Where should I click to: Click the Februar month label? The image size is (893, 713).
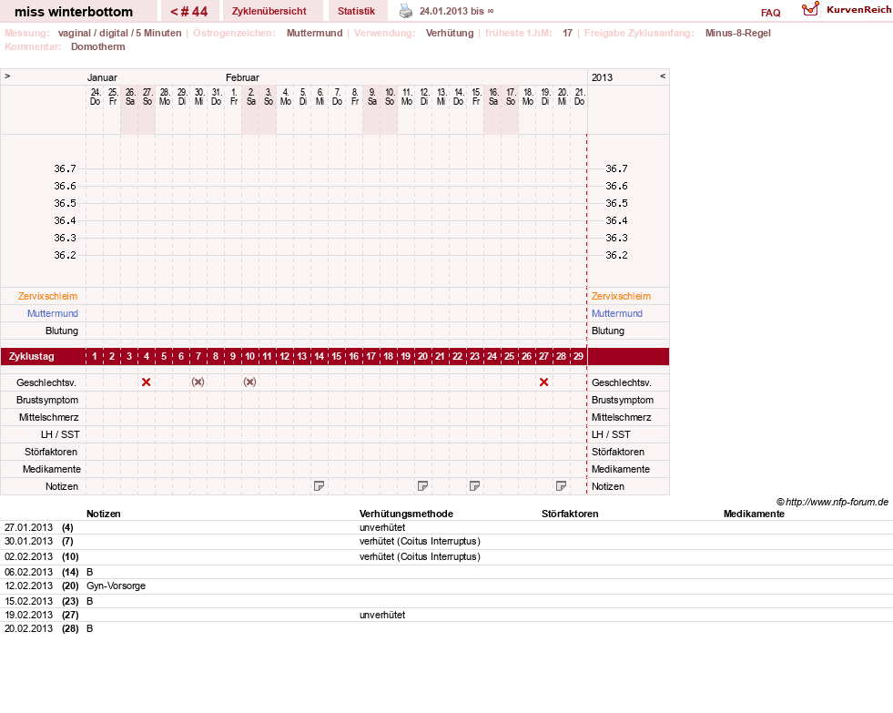[242, 77]
